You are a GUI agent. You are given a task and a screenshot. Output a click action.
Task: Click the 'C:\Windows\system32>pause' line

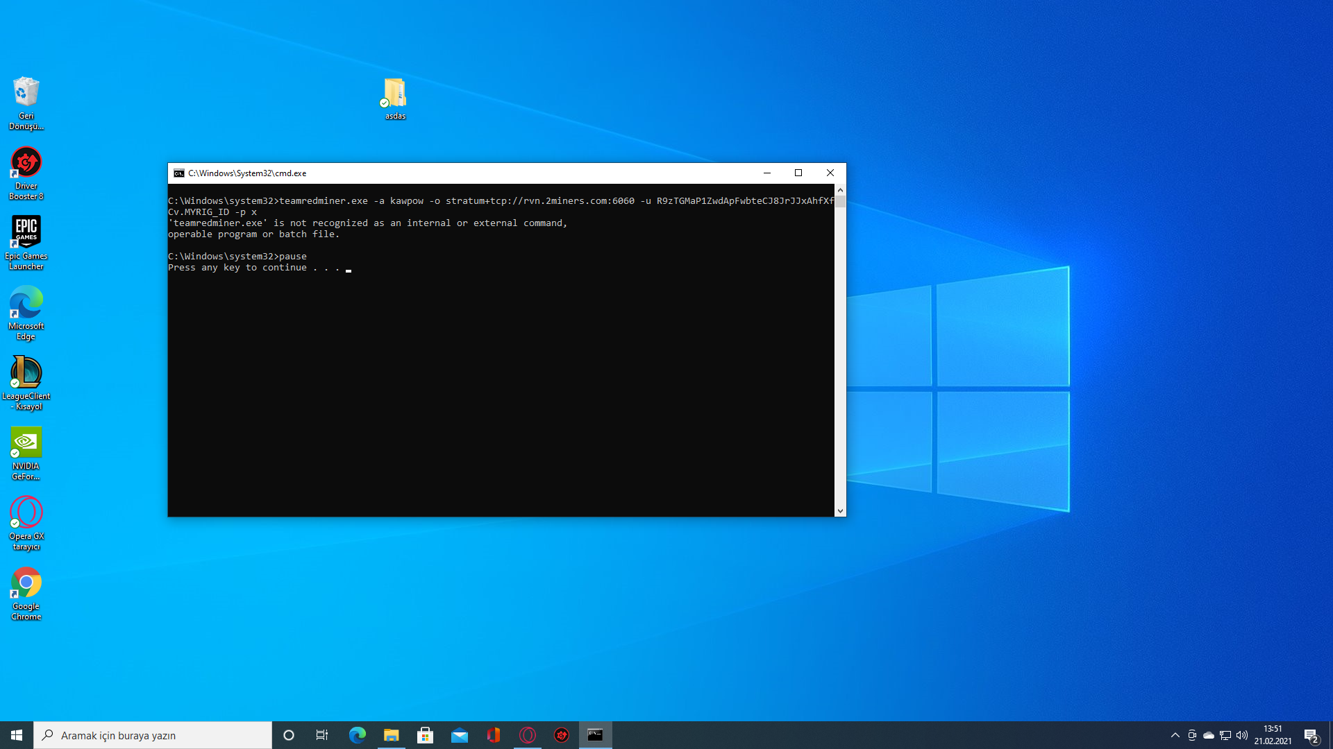(x=237, y=257)
